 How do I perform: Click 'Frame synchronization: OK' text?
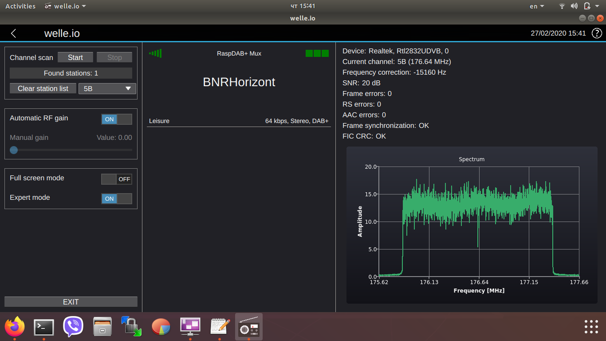pyautogui.click(x=386, y=126)
